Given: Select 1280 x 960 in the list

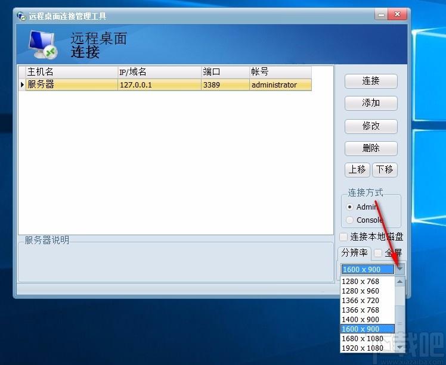Looking at the screenshot, I should [x=360, y=291].
